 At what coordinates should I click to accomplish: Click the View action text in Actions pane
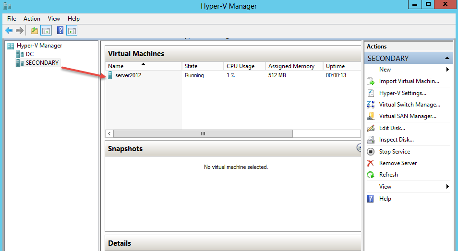click(x=386, y=187)
